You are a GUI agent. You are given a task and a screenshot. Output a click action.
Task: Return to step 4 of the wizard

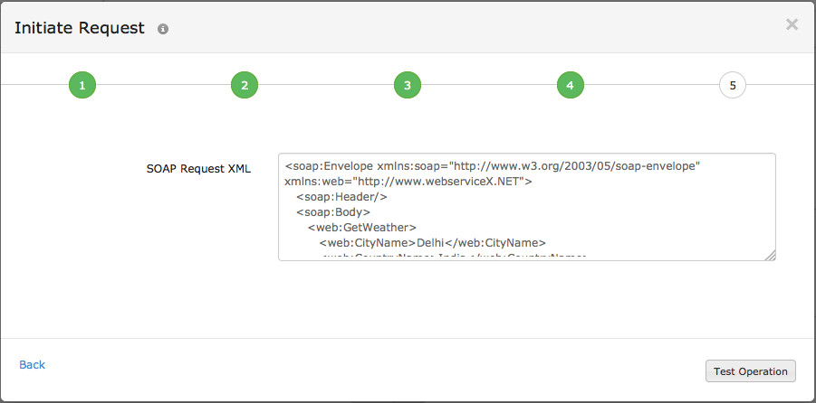(x=570, y=86)
